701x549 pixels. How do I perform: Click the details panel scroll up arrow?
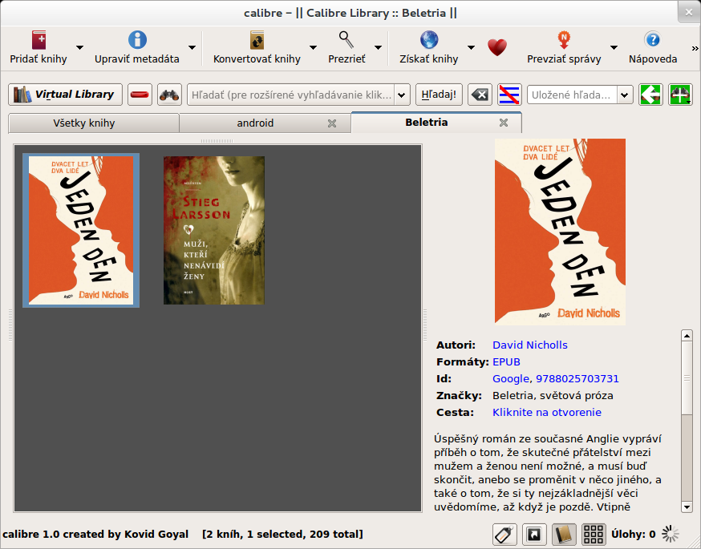(687, 336)
